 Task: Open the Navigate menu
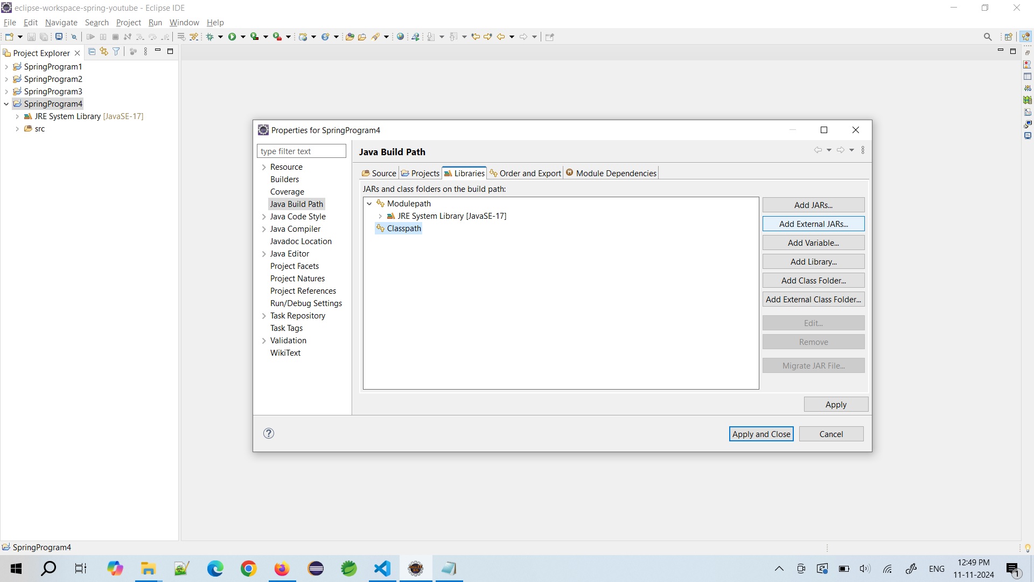(x=61, y=22)
